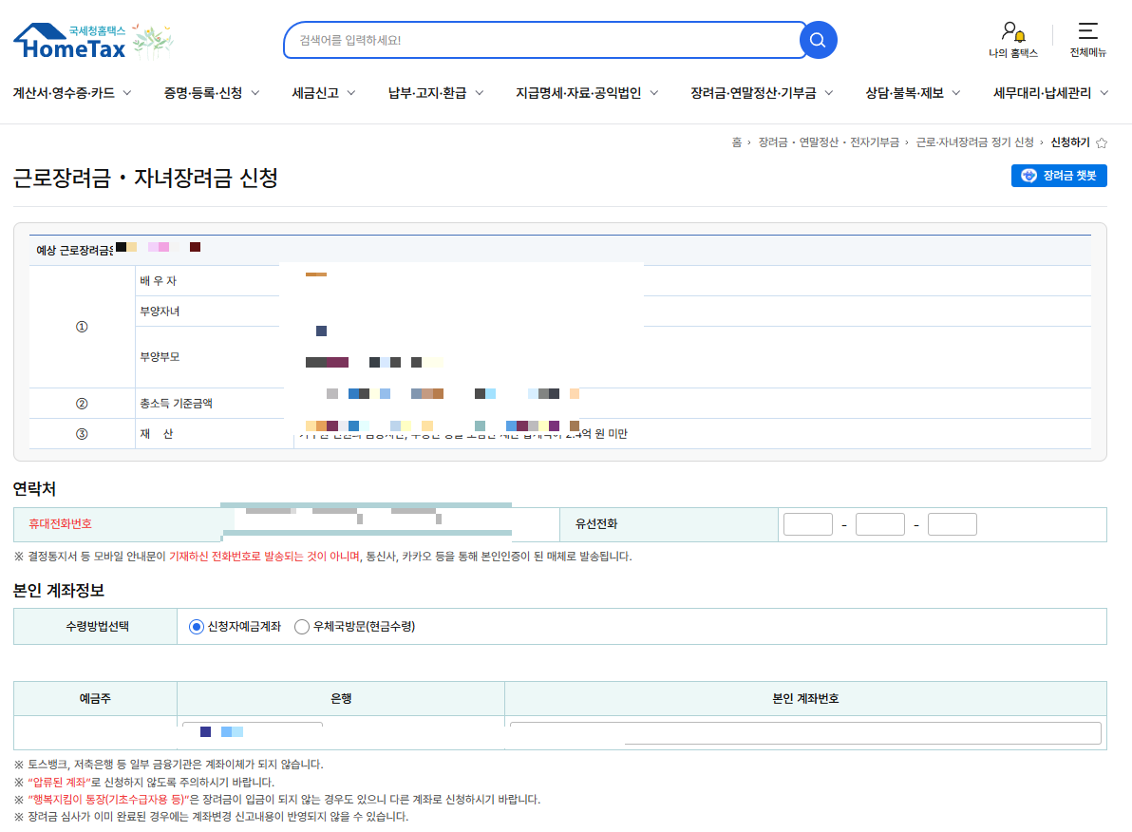Go to 홈 breadcrumb link

[736, 142]
